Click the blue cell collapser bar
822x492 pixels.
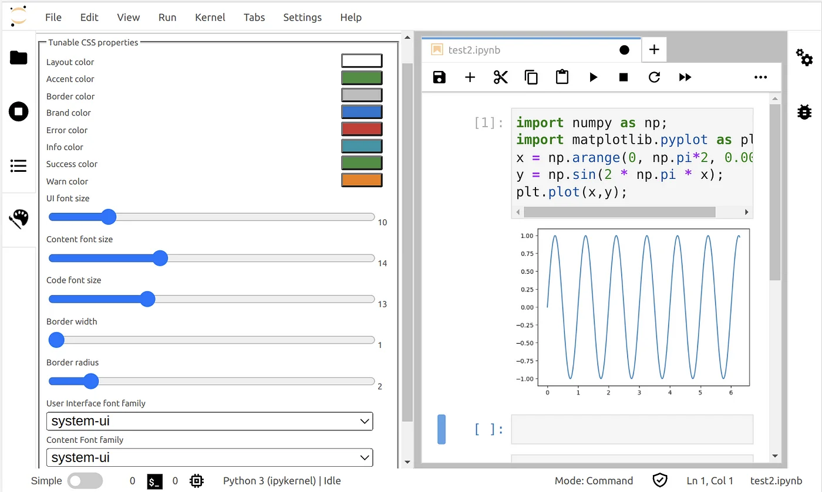[x=442, y=429]
